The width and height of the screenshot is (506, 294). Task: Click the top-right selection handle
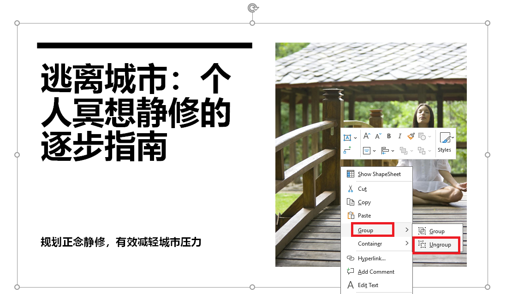(x=487, y=23)
